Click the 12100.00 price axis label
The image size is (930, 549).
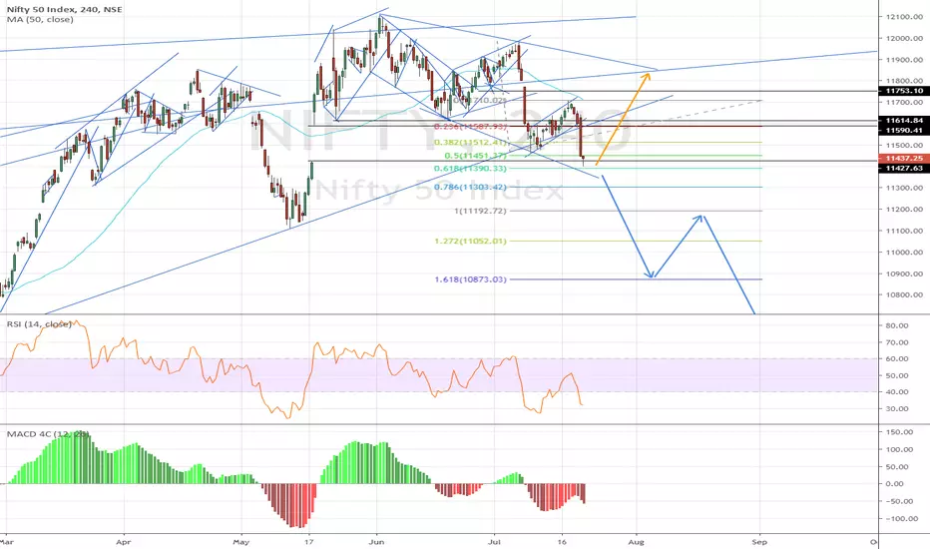click(x=904, y=17)
